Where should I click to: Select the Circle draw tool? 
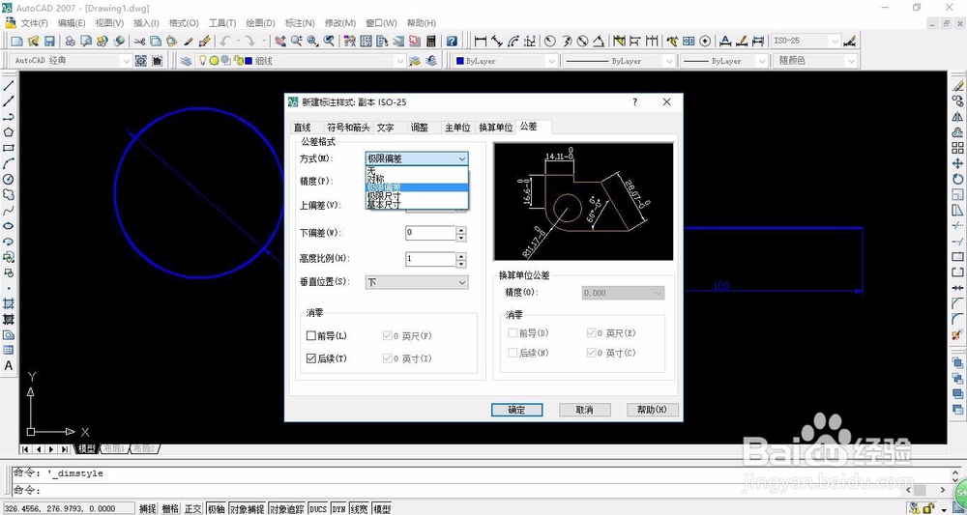pyautogui.click(x=9, y=180)
